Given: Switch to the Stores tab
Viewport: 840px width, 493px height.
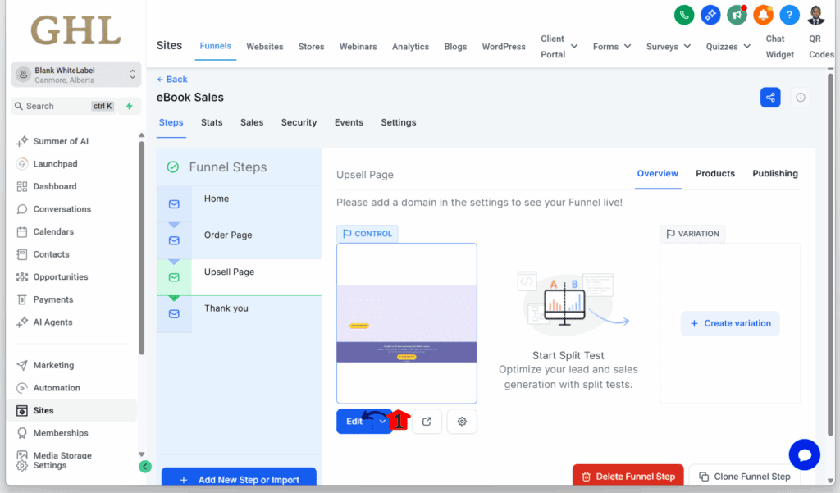Looking at the screenshot, I should click(311, 47).
